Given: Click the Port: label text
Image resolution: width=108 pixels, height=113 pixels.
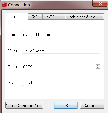Looking at the screenshot, I should point(14,67).
